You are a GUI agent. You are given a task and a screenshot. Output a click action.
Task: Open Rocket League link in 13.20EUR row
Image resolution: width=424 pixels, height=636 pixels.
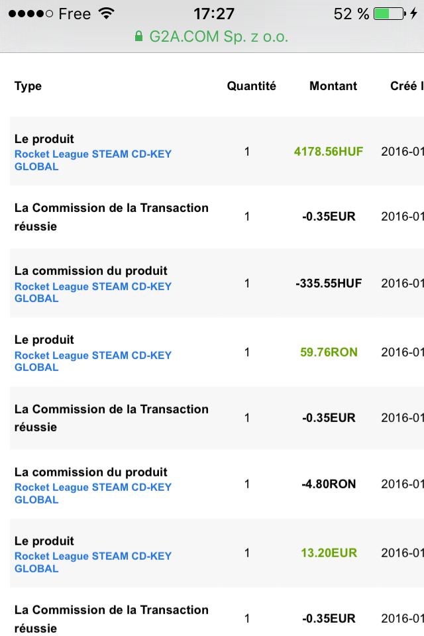tap(93, 562)
